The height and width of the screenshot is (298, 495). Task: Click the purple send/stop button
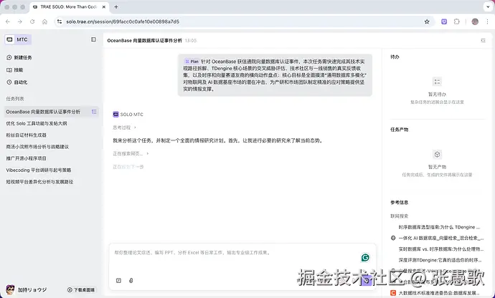click(x=367, y=280)
